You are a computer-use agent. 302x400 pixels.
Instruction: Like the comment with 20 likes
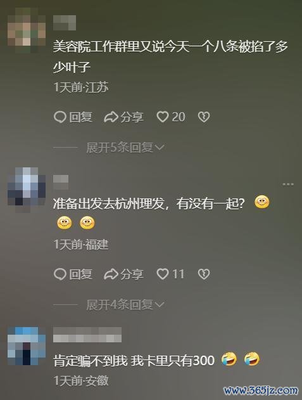point(171,117)
